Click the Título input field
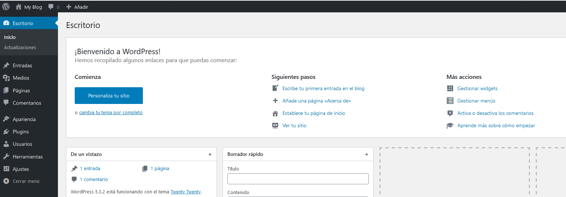Image resolution: width=566 pixels, height=197 pixels. click(x=298, y=179)
